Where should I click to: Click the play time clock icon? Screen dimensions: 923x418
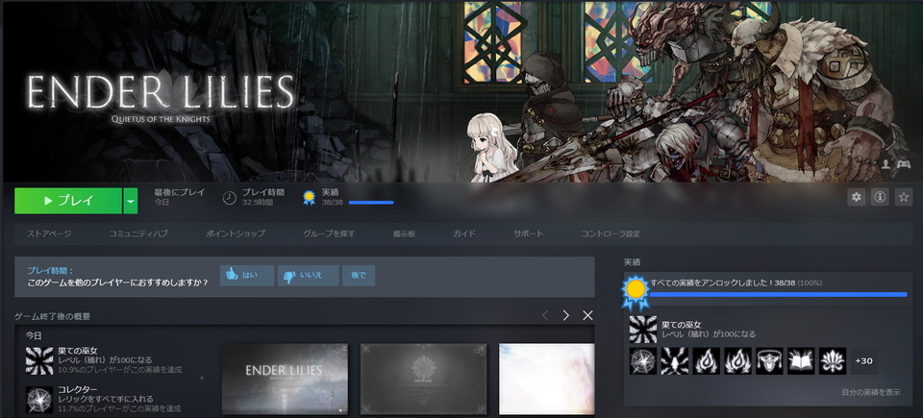pos(230,198)
